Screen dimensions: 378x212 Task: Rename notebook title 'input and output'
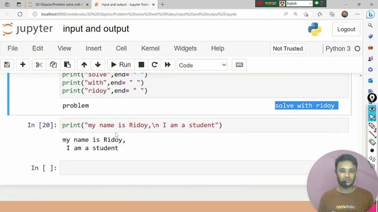pyautogui.click(x=96, y=29)
